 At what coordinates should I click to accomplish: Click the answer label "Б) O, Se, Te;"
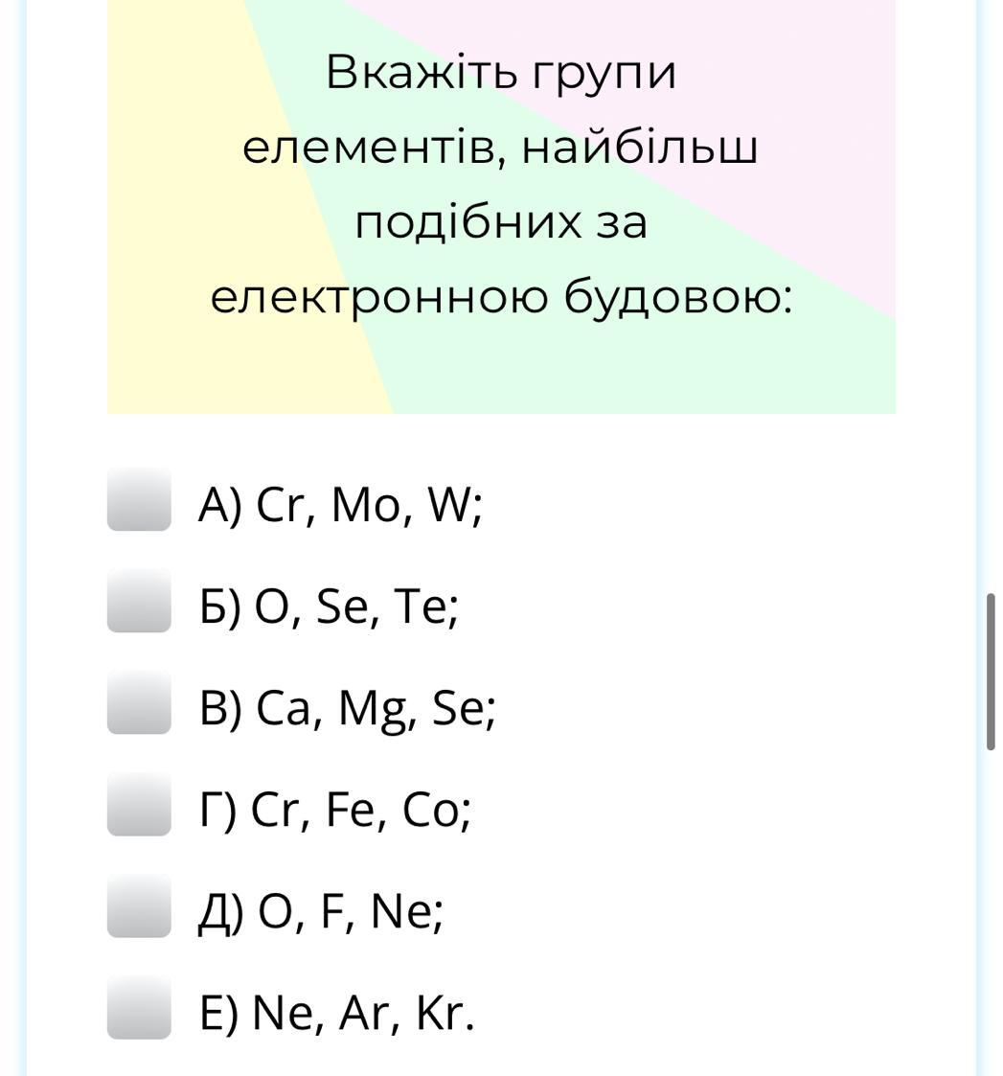click(x=329, y=606)
